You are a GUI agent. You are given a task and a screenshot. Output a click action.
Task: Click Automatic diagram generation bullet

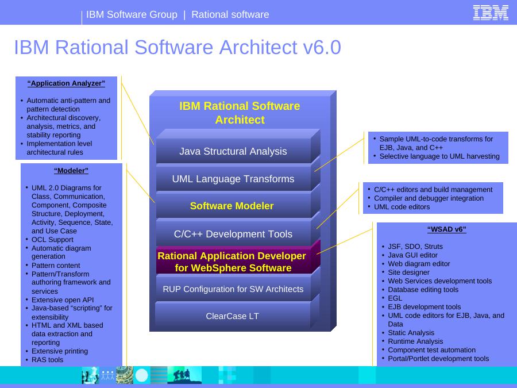61,252
